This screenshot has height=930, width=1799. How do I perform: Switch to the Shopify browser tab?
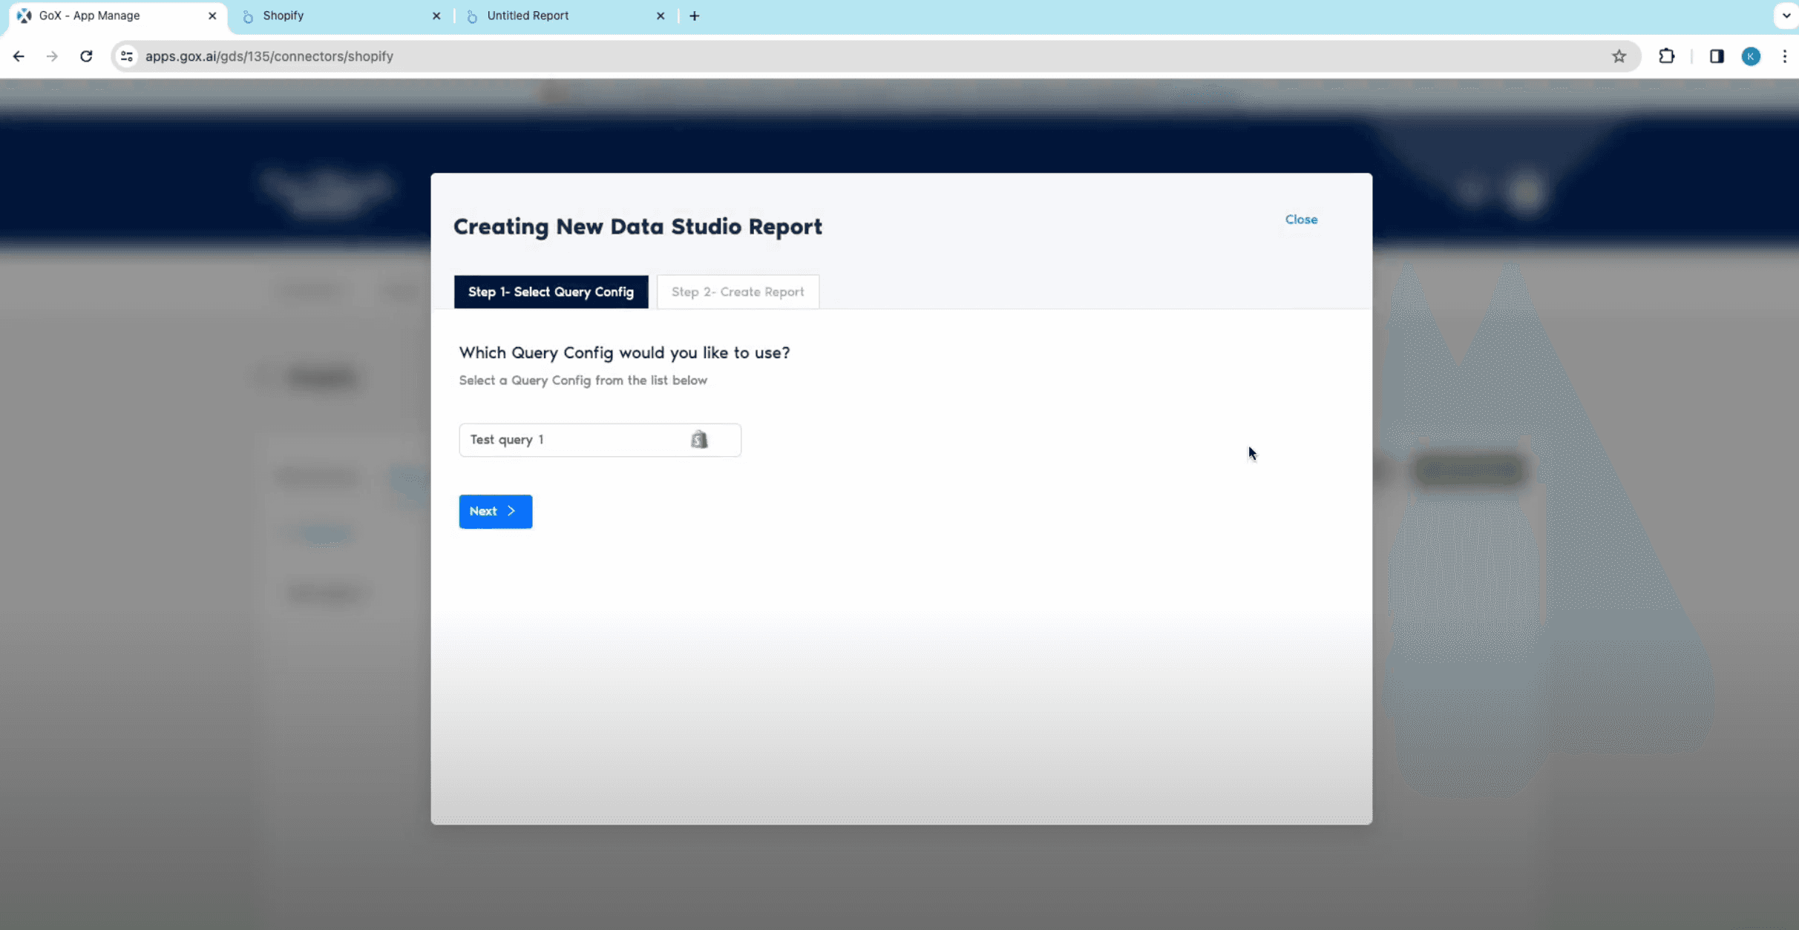(x=334, y=16)
